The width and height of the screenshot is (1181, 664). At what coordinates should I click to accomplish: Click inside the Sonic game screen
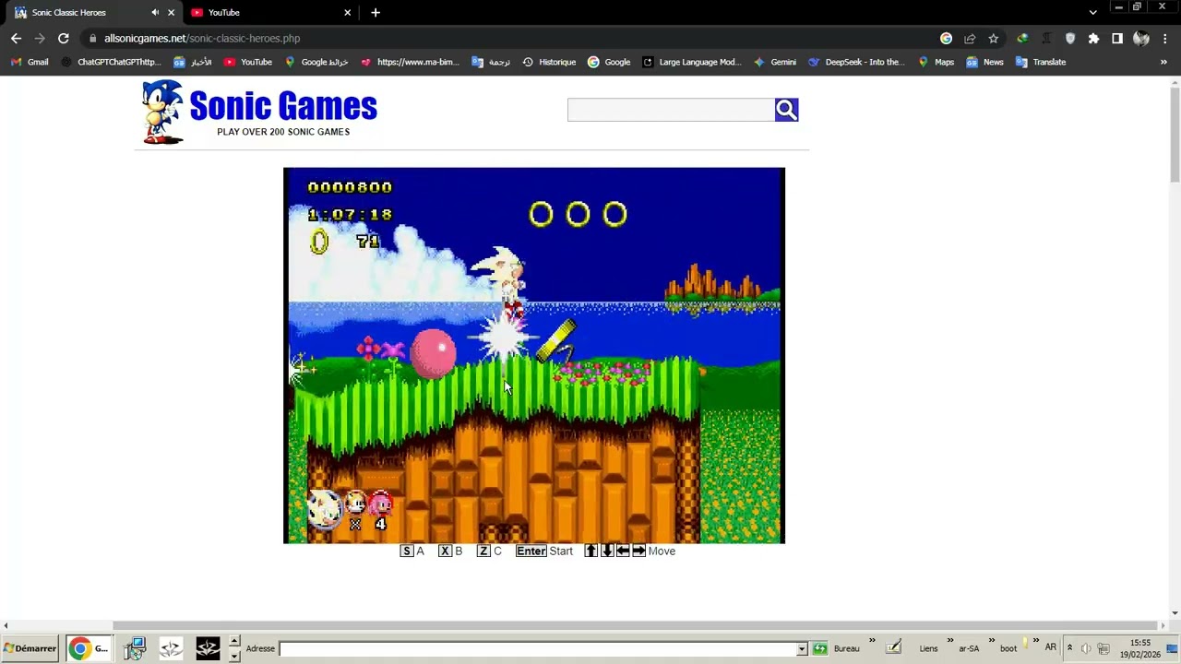pos(534,355)
